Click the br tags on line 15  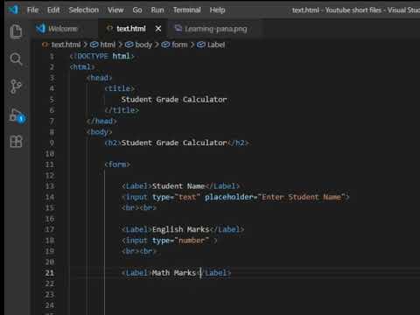(139, 207)
